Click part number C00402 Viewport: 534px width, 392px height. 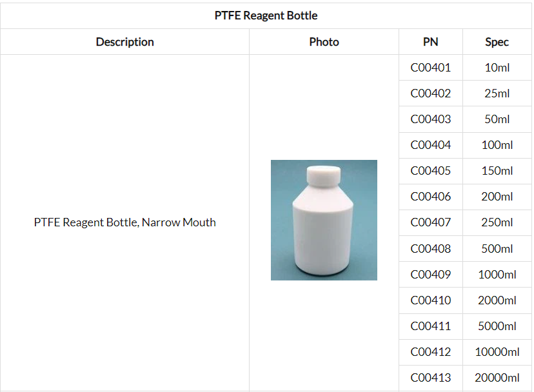pyautogui.click(x=430, y=93)
